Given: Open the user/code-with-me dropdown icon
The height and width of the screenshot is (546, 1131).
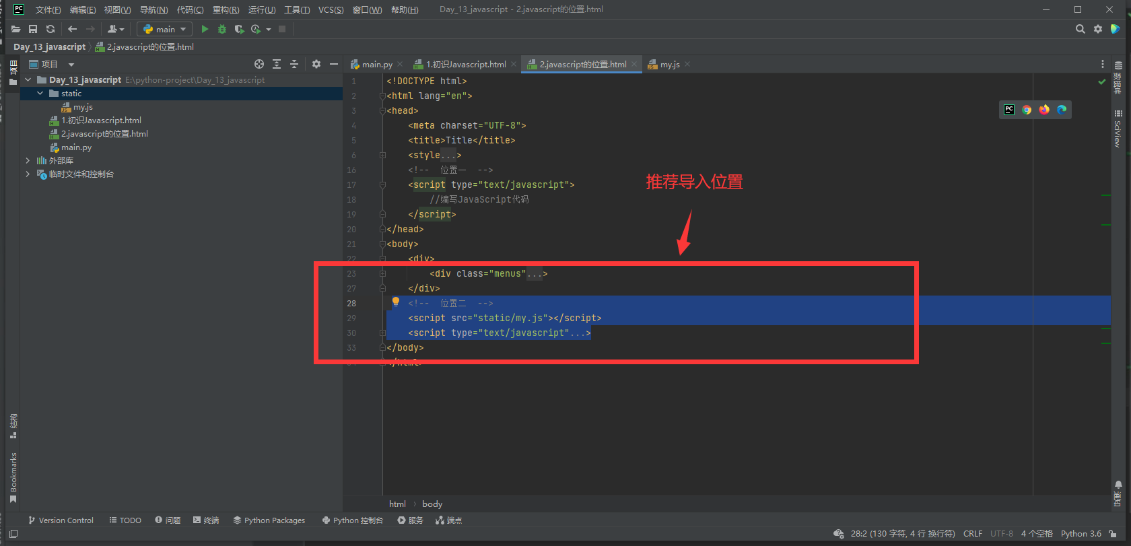Looking at the screenshot, I should pyautogui.click(x=116, y=29).
